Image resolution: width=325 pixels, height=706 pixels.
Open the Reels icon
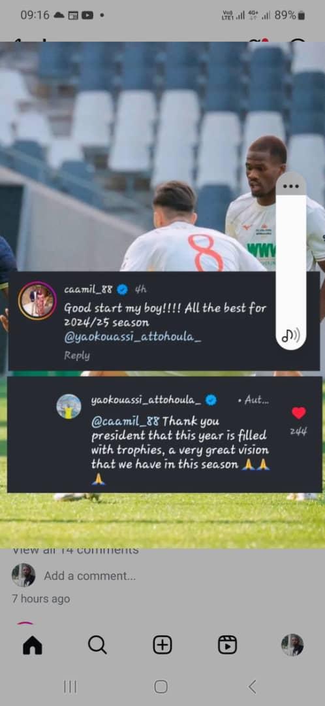(228, 645)
